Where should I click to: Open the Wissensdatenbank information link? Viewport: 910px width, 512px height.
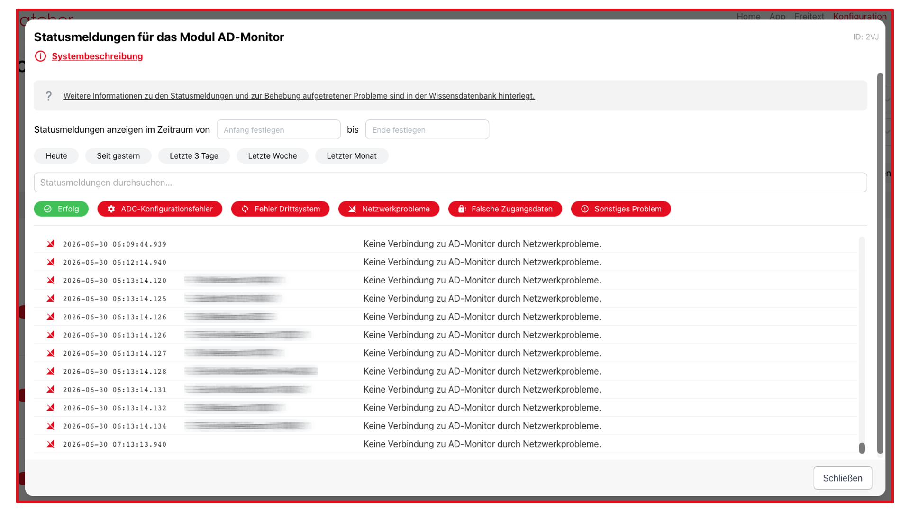point(299,96)
